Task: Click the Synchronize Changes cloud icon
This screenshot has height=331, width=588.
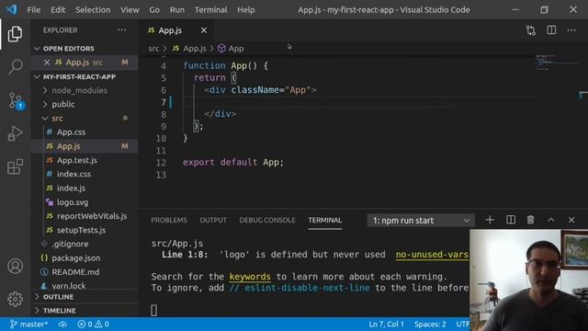Action: (x=62, y=325)
